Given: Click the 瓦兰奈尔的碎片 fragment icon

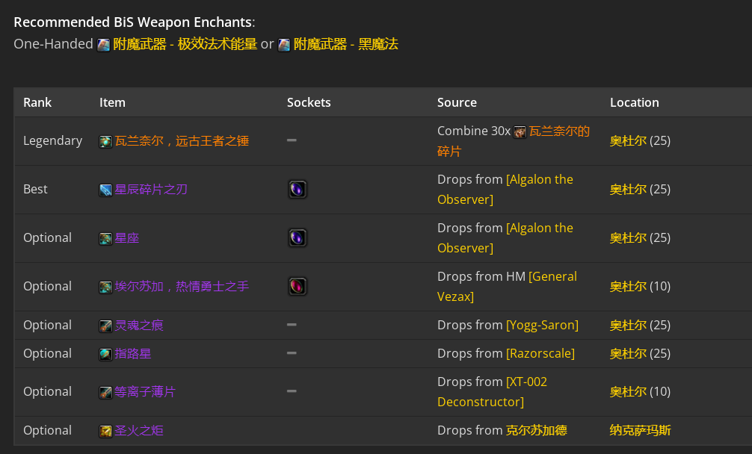Looking at the screenshot, I should [x=520, y=131].
